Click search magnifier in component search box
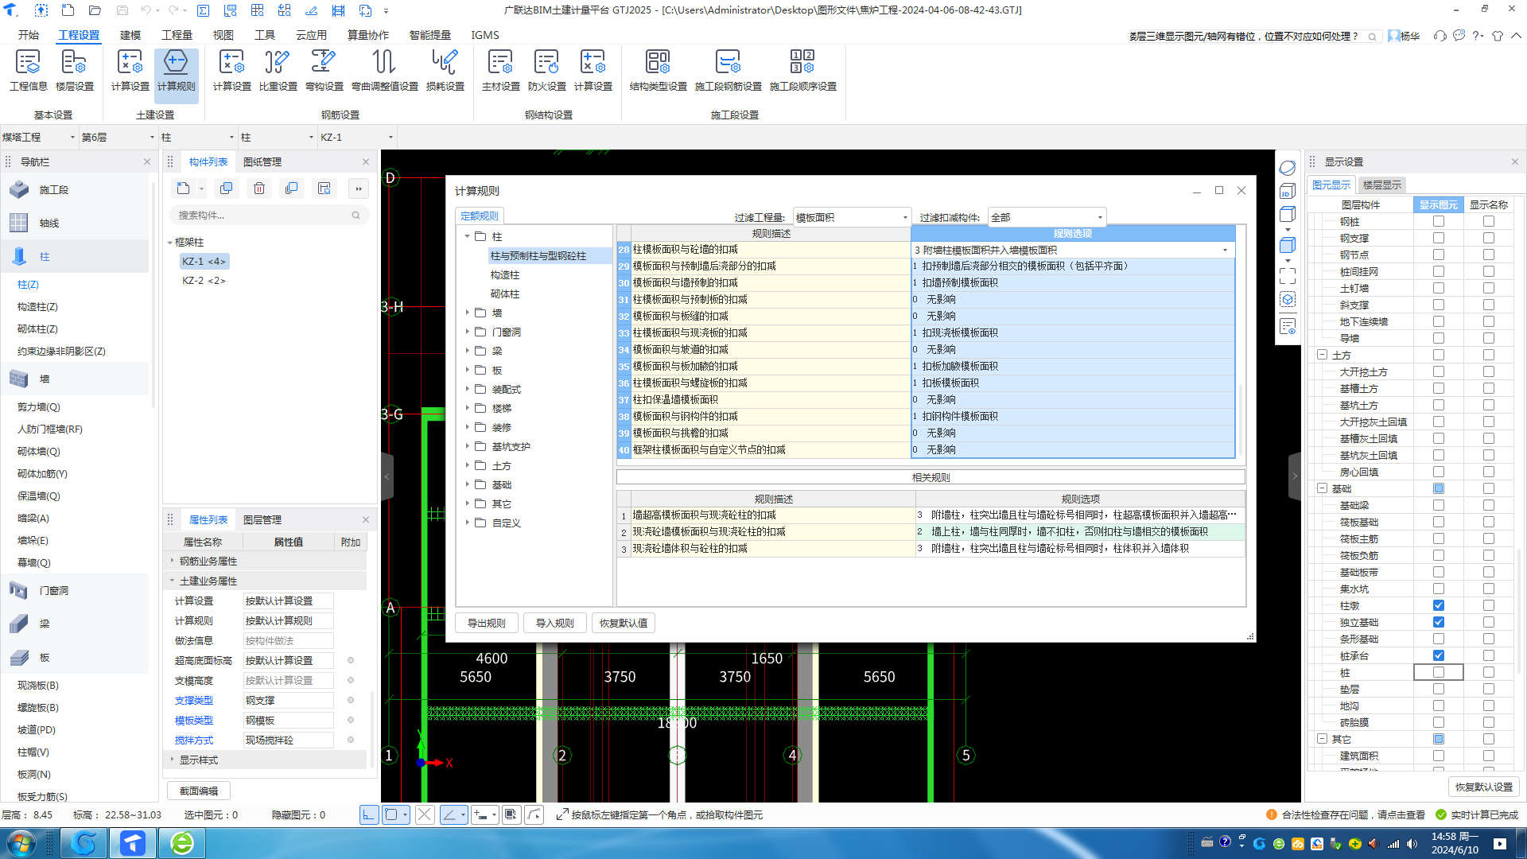This screenshot has height=859, width=1527. tap(356, 215)
